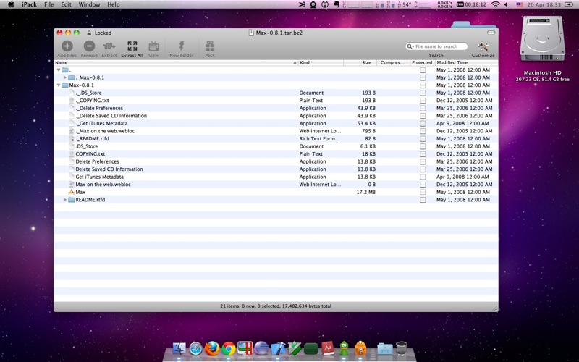
Task: Click the View toolbar icon
Action: click(x=153, y=47)
